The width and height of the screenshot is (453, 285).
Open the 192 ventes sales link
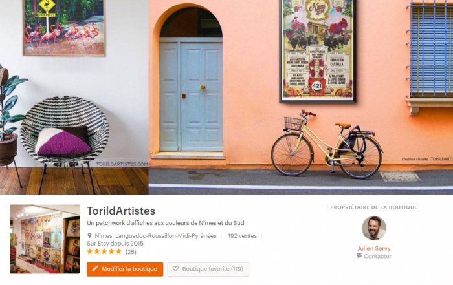pos(242,236)
